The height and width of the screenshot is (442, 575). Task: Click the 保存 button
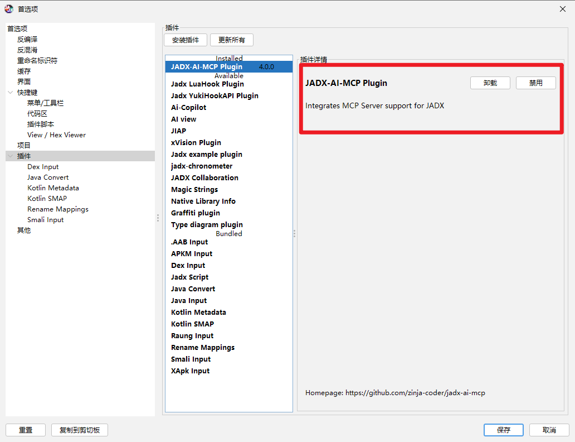pos(504,430)
